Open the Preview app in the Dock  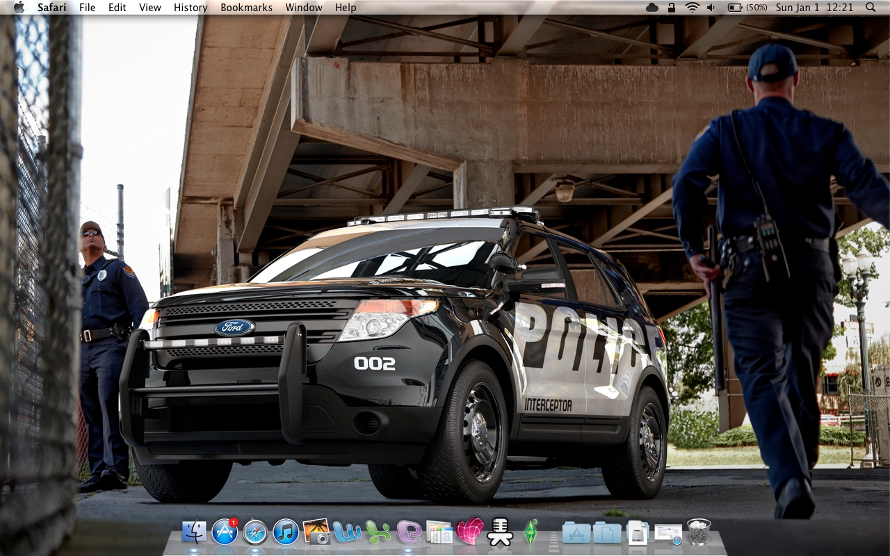pos(439,532)
